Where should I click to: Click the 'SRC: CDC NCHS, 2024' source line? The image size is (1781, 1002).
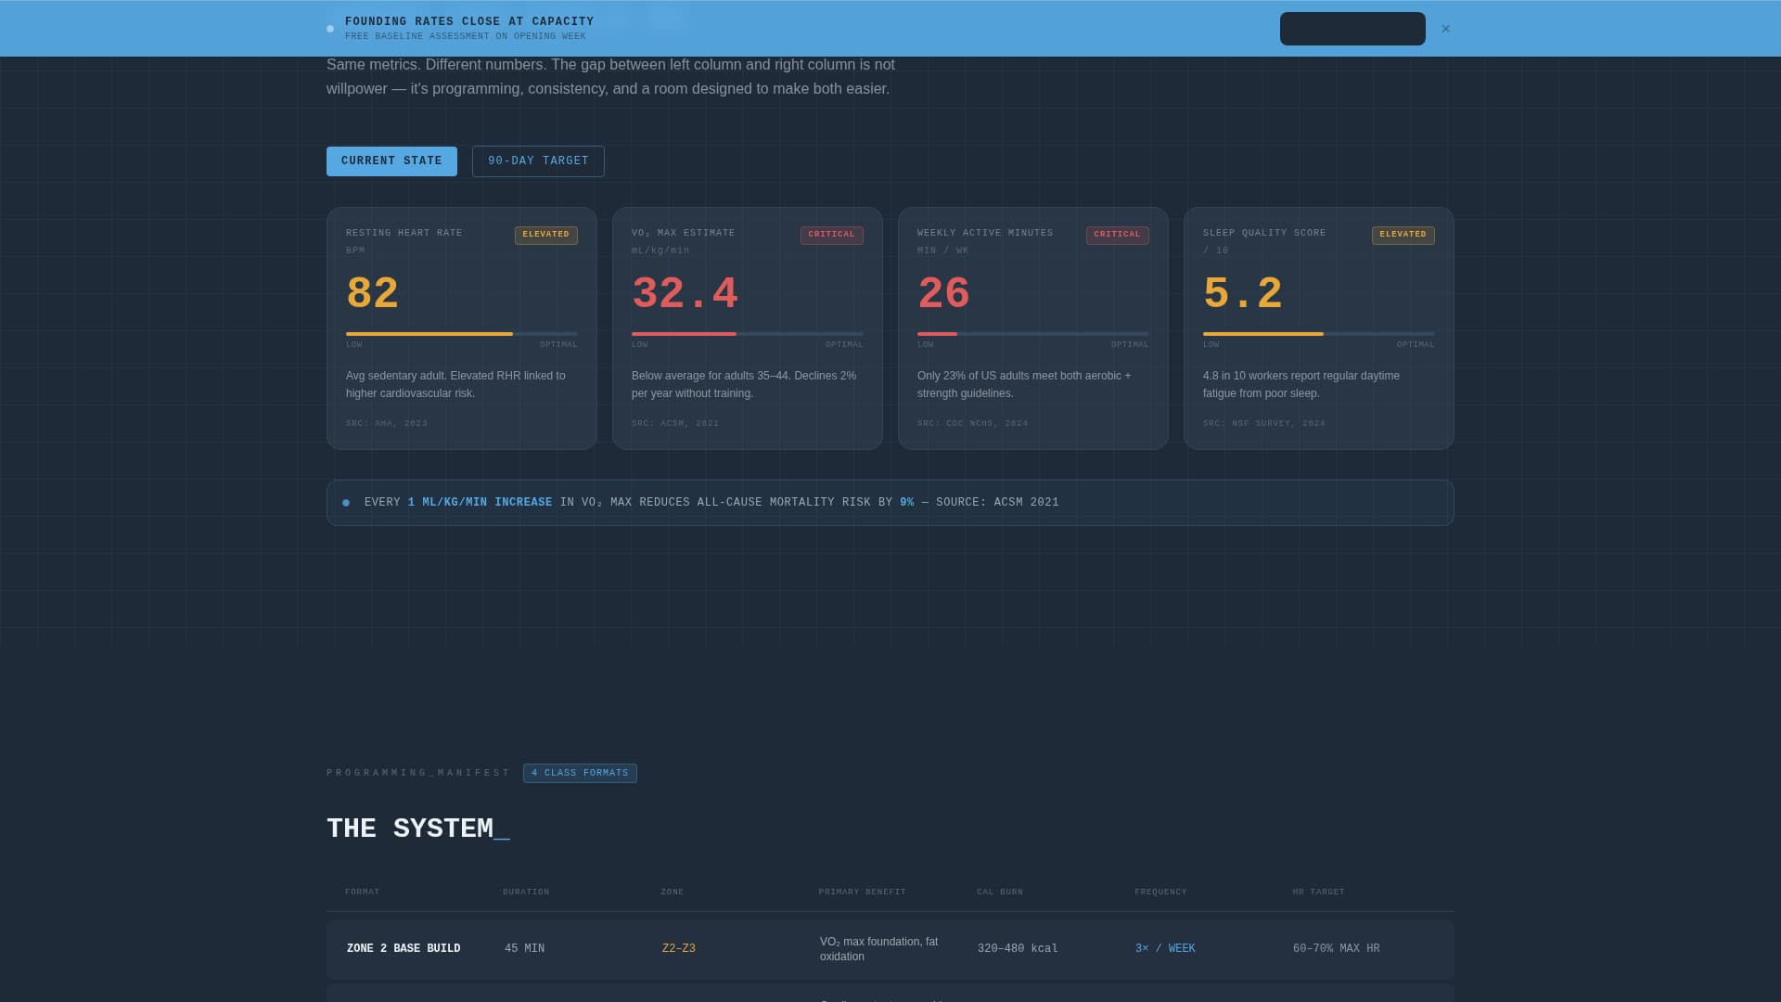click(x=973, y=424)
